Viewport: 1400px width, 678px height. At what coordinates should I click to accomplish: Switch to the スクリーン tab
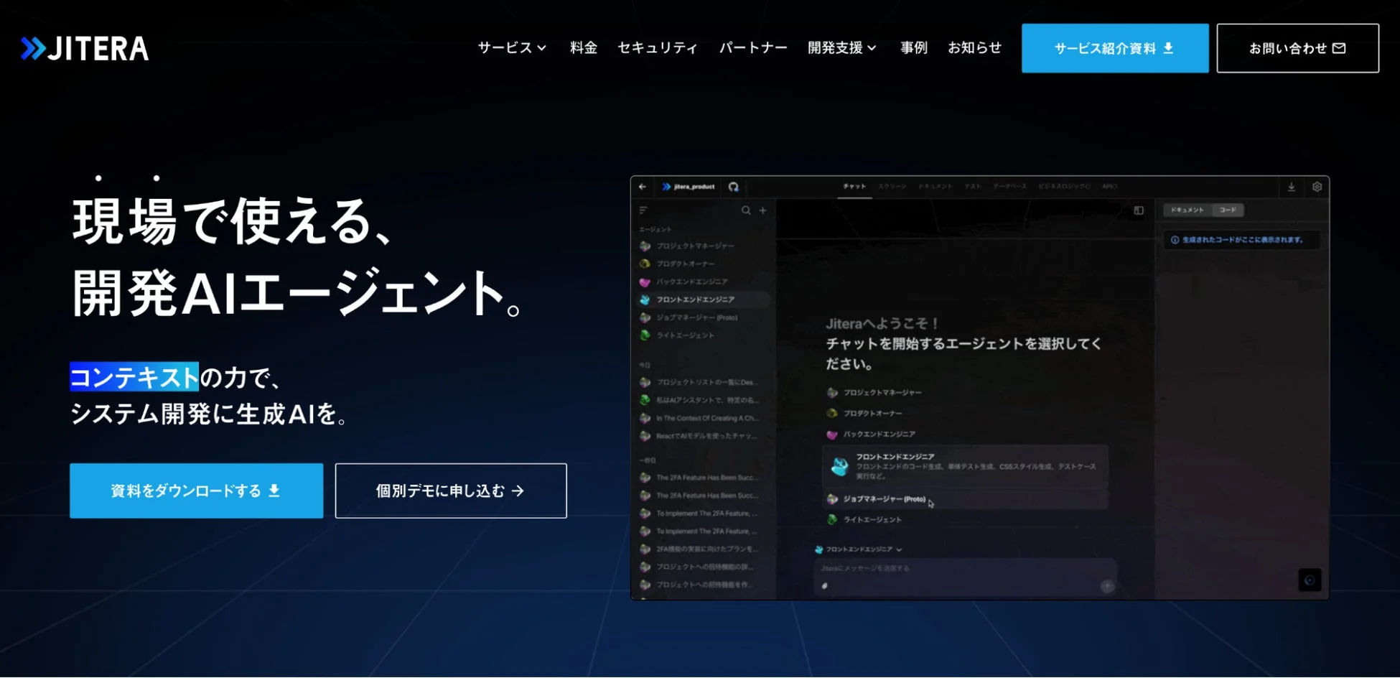pyautogui.click(x=892, y=185)
